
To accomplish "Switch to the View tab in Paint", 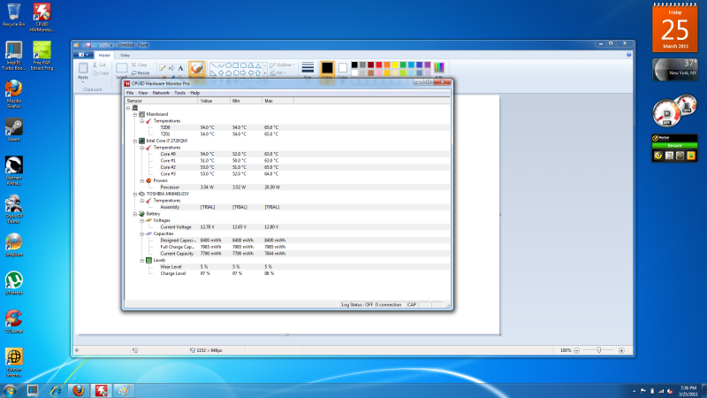I will [x=125, y=55].
